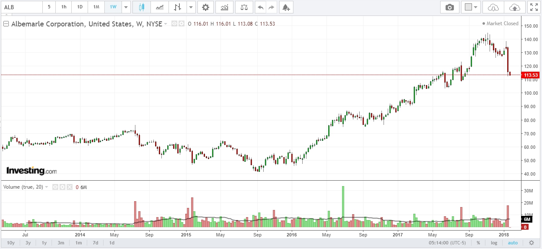Hide the Albemarle price series
This screenshot has width=542, height=249.
pyautogui.click(x=175, y=24)
